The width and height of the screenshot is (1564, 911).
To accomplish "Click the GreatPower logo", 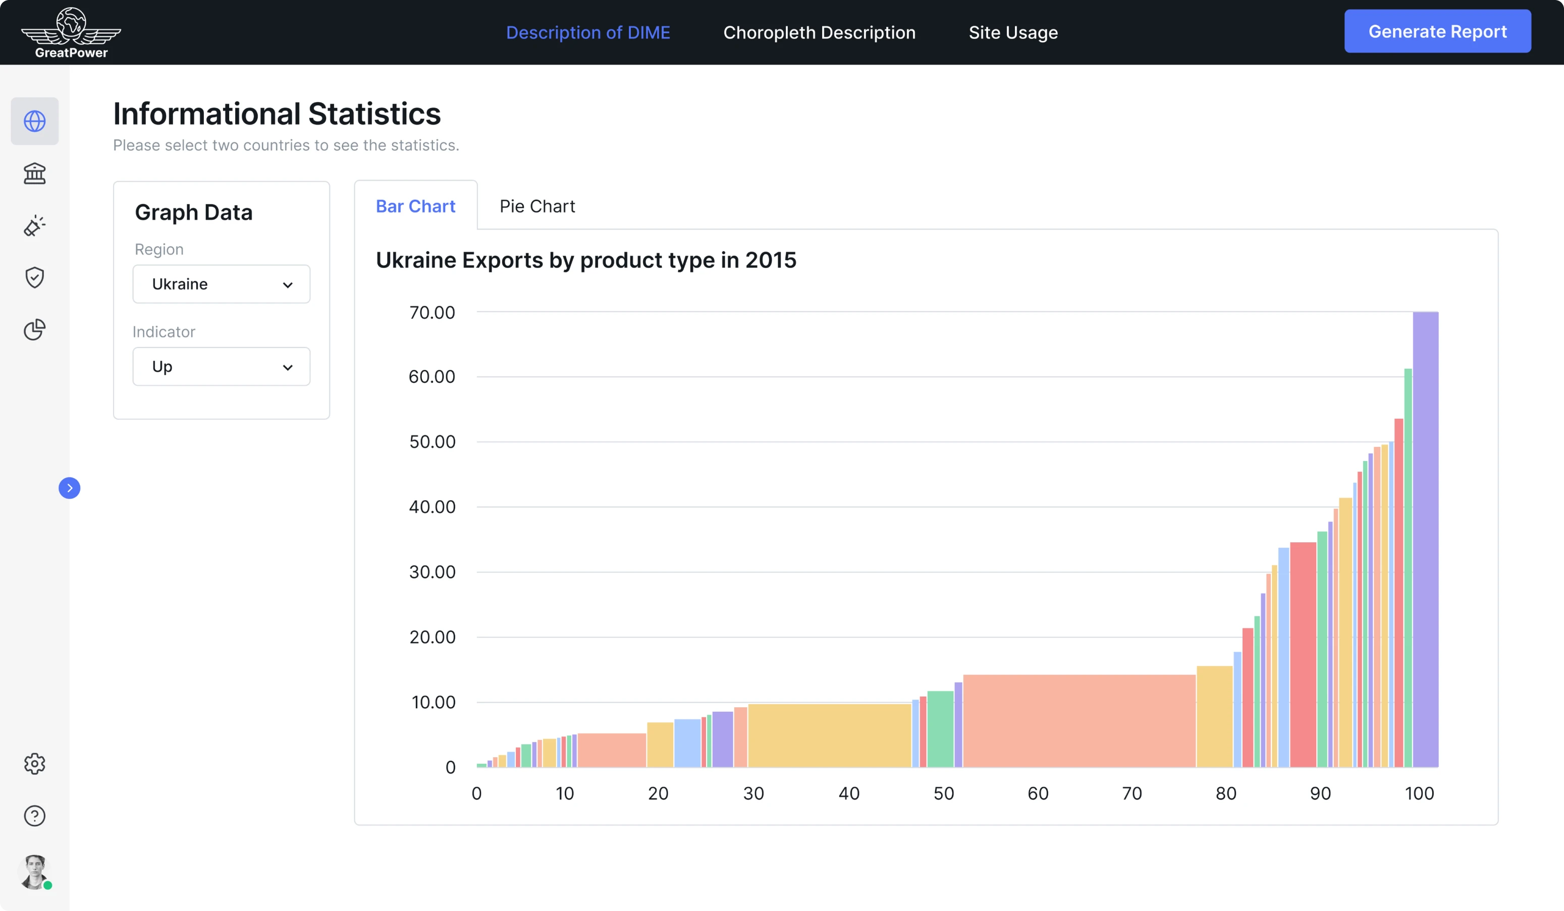I will tap(70, 32).
